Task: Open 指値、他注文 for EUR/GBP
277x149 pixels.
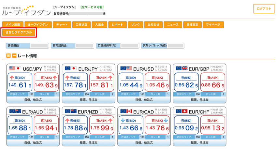Action: coord(199,100)
